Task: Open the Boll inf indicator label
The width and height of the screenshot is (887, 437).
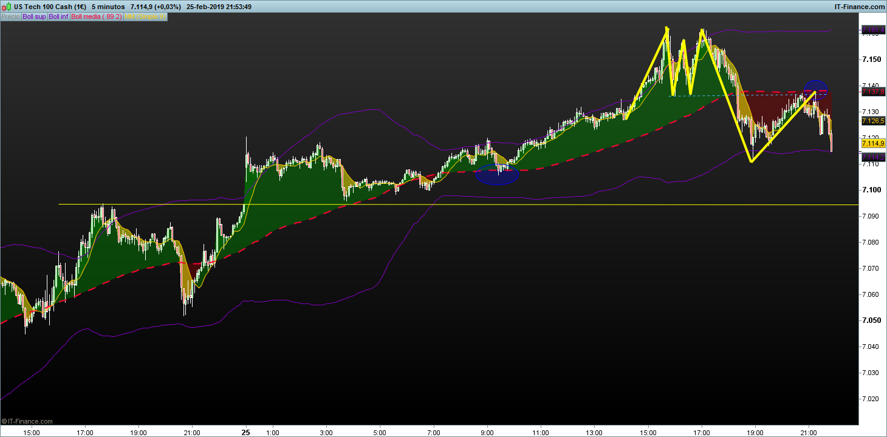Action: click(x=59, y=17)
